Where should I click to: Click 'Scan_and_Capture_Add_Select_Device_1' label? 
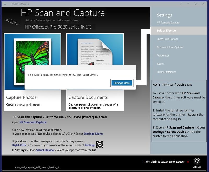click(37, 167)
